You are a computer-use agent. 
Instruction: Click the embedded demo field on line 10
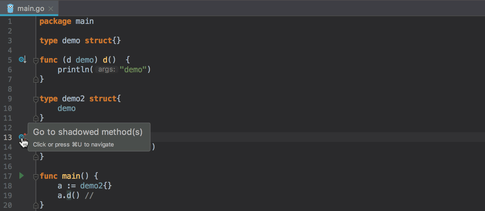tap(67, 108)
